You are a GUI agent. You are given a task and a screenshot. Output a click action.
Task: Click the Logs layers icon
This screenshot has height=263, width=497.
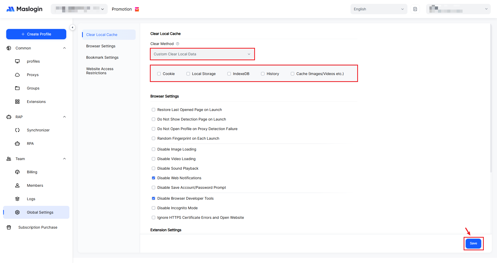[x=17, y=199]
